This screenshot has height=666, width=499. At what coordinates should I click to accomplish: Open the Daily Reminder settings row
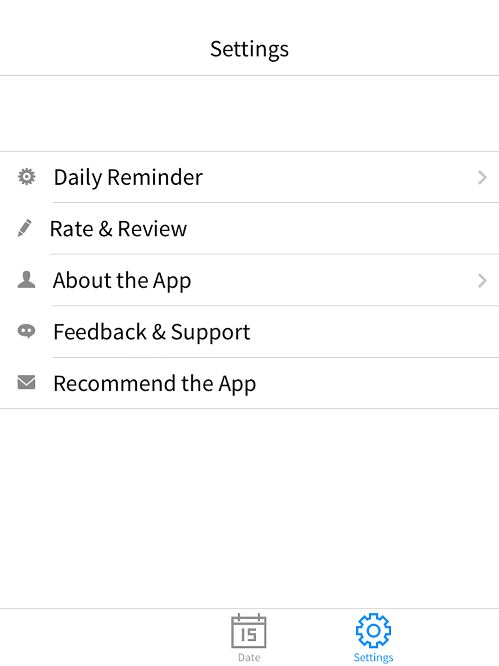point(249,177)
